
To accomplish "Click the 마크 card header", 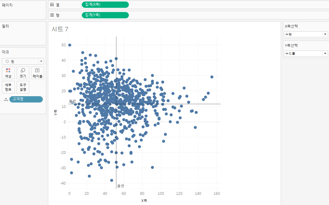I will [x=5, y=52].
